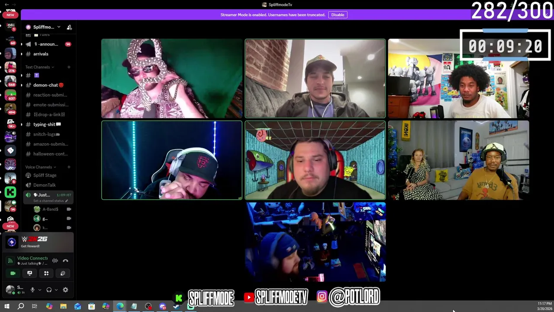This screenshot has width=554, height=312.
Task: Open the snitch-logs channel
Action: pos(48,134)
